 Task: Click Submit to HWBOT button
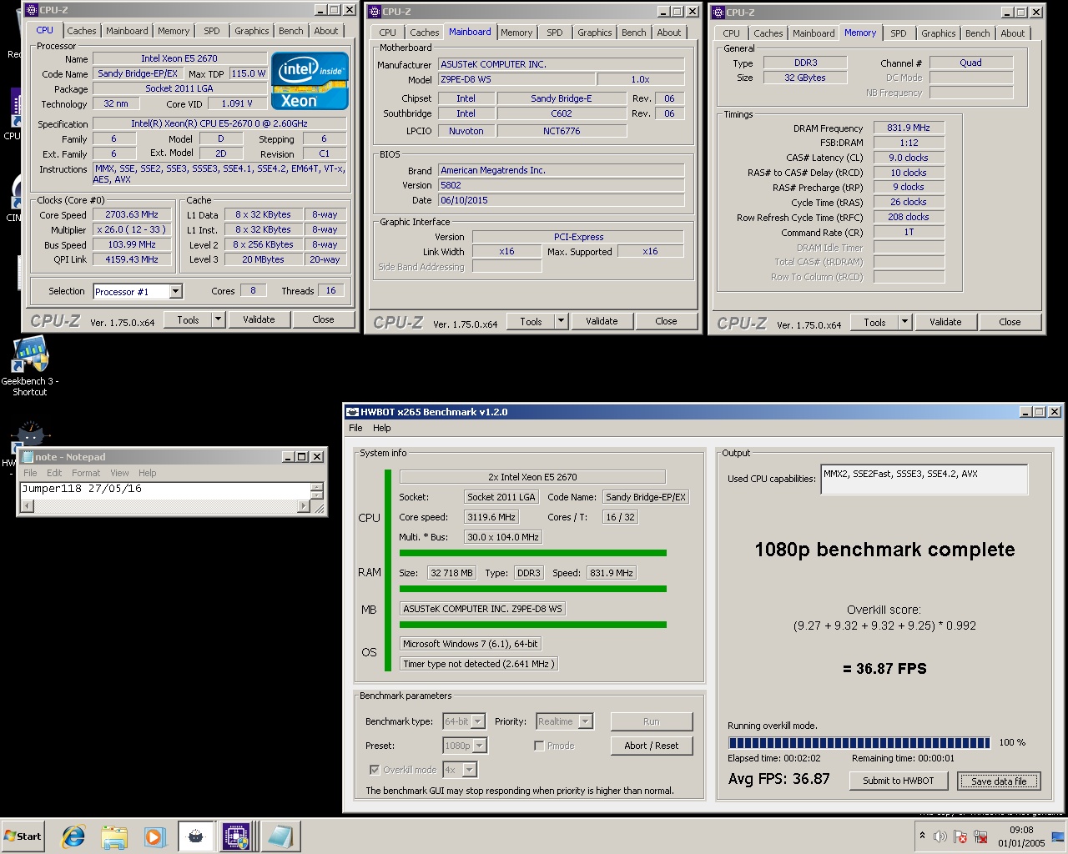click(x=899, y=781)
